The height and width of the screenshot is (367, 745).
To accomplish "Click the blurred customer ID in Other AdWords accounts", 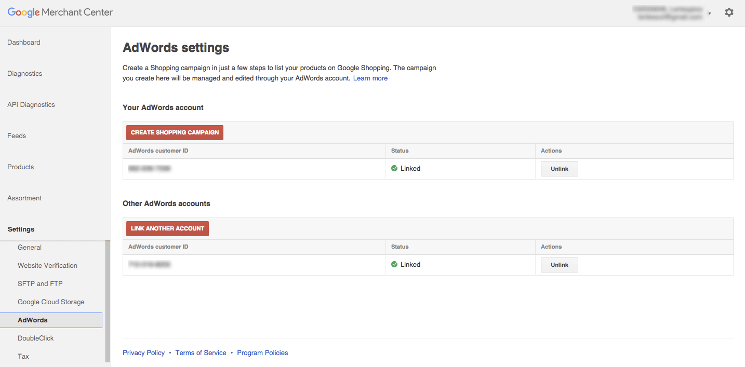I will point(150,265).
